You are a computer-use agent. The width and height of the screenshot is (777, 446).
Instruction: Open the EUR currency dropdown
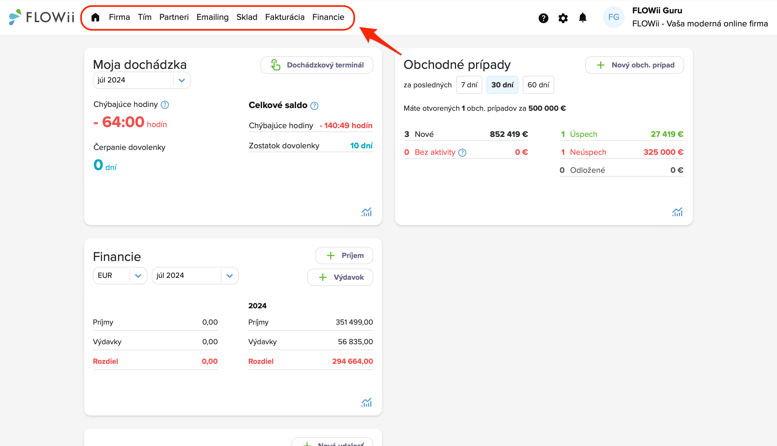pos(120,276)
